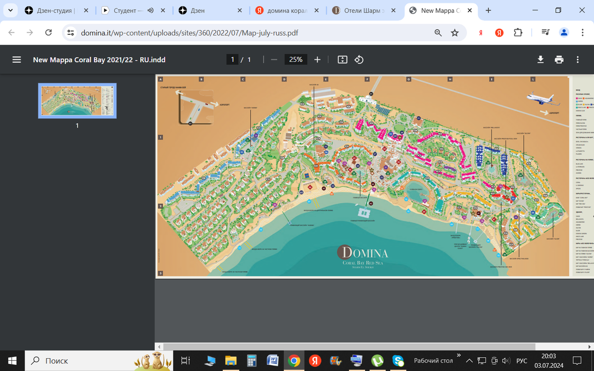
Task: Go back to the previous page
Action: [x=12, y=33]
